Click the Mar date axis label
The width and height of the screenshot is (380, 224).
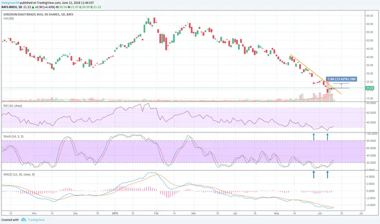(193, 213)
